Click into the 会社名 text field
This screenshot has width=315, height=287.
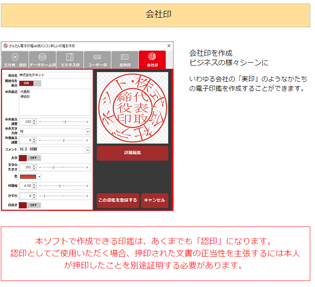54,75
